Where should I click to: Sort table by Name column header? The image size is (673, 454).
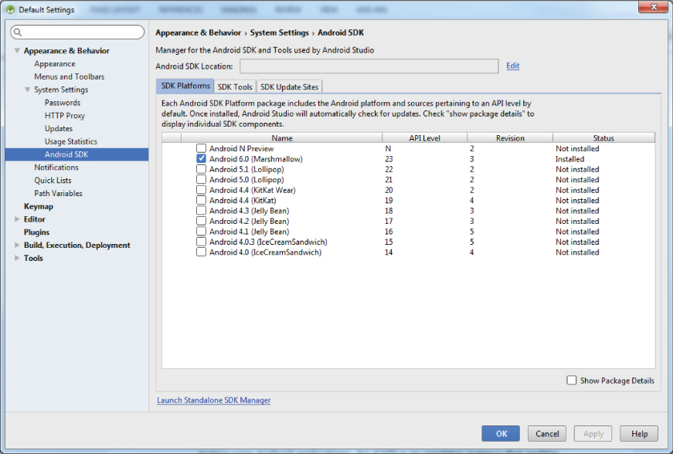(281, 138)
